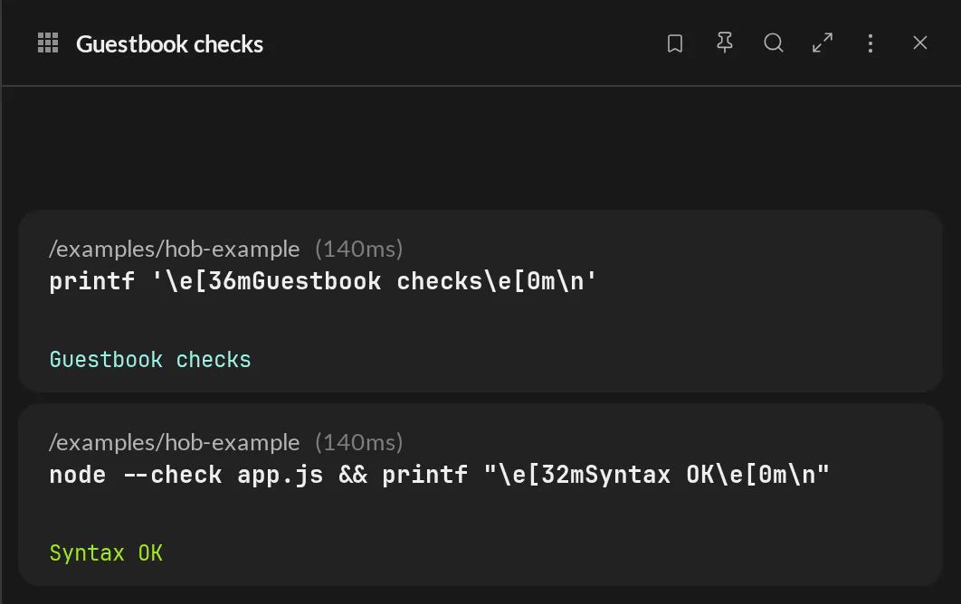Expand the panel to full screen

823,42
